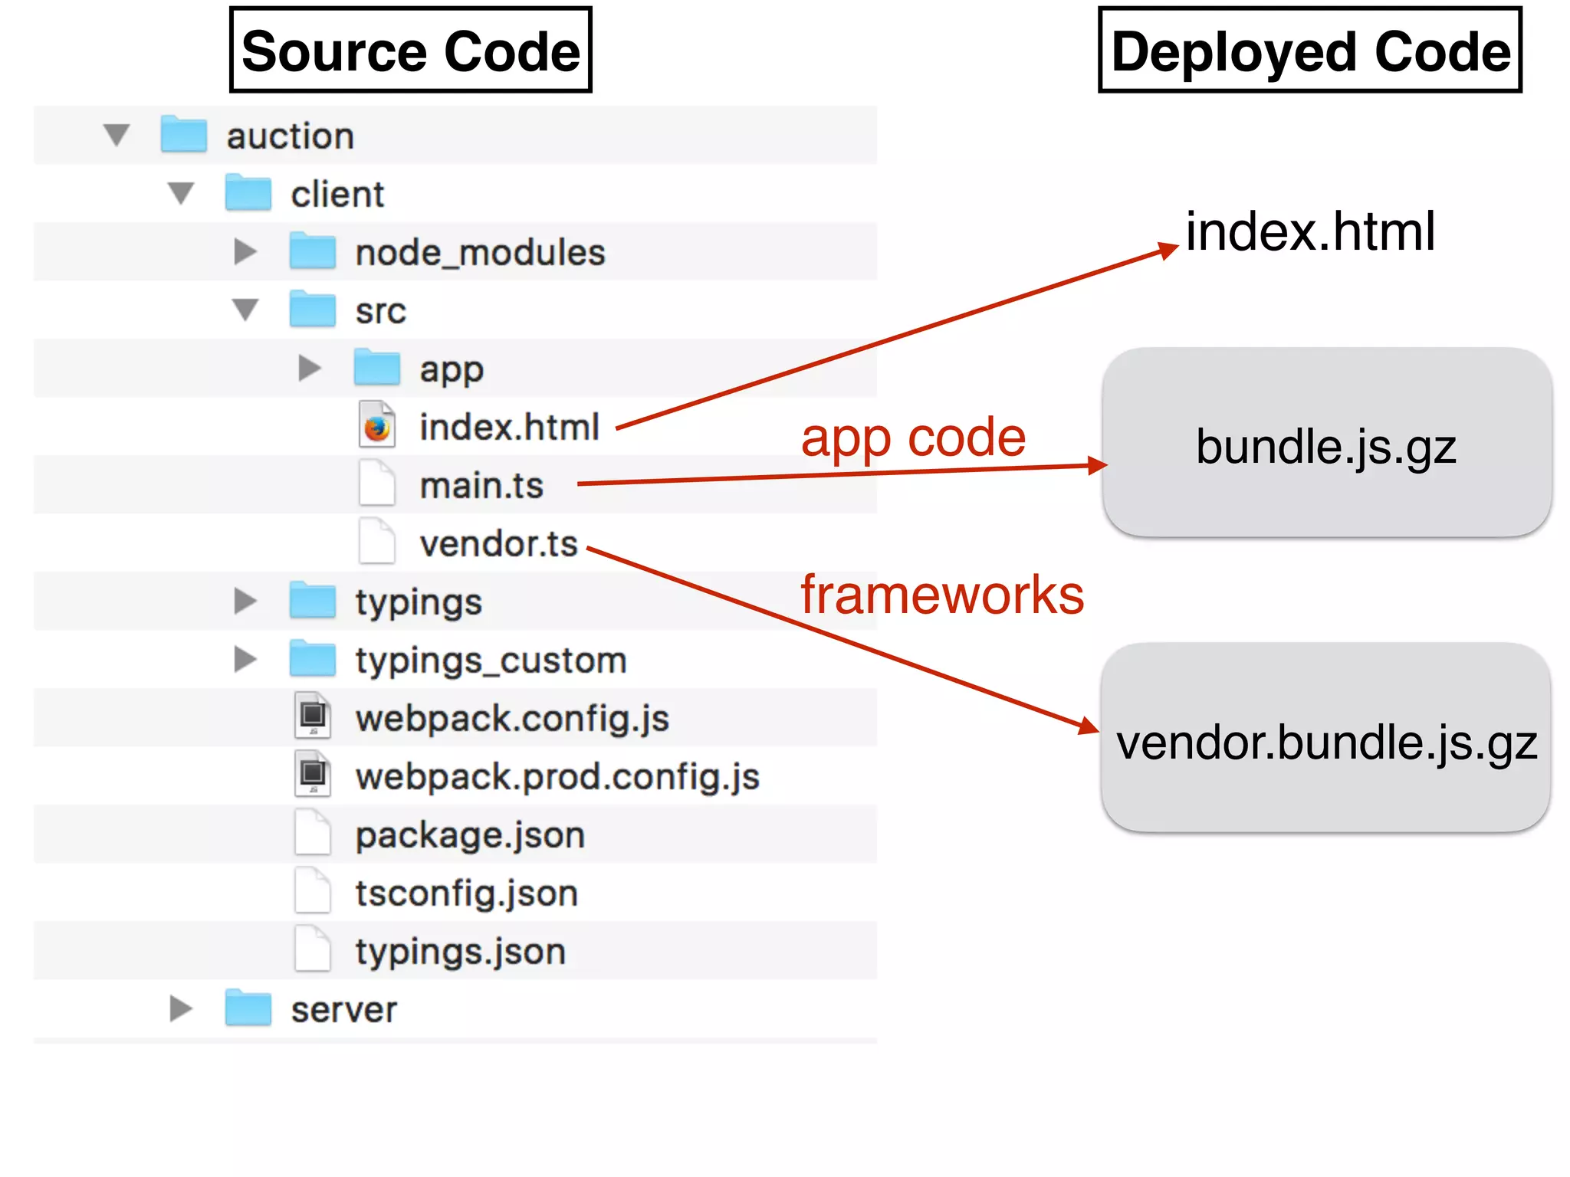Screen dimensions: 1570x1177
Task: Click the node_modules folder icon
Action: tap(313, 251)
